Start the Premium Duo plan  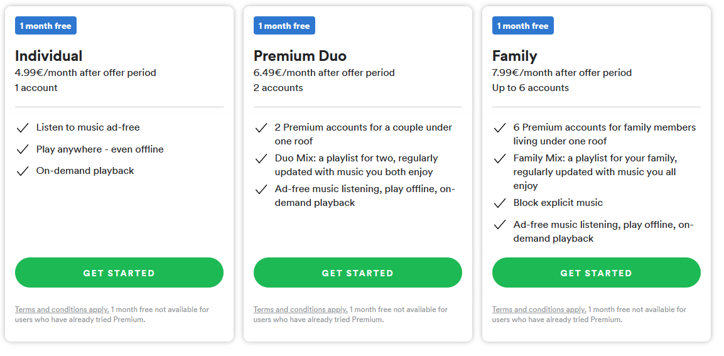[x=357, y=272]
